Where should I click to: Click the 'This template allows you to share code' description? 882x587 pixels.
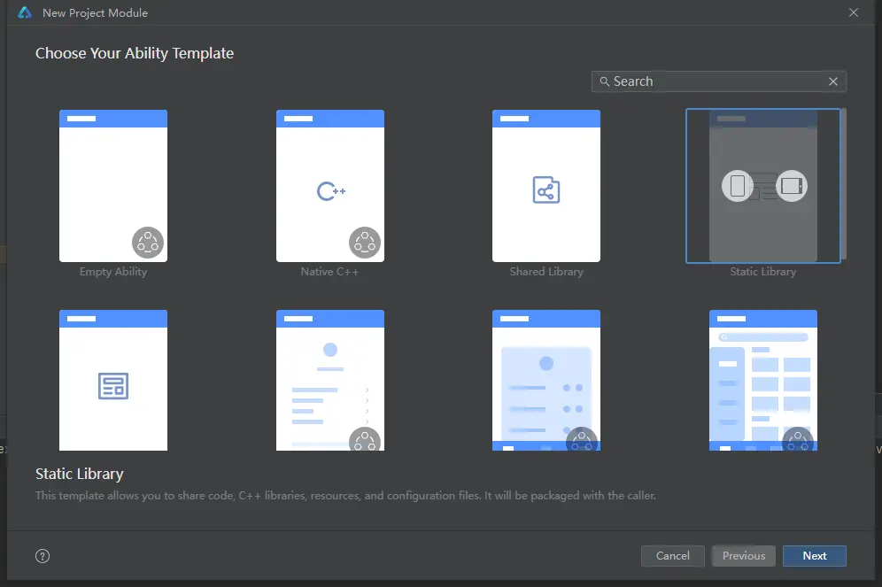[345, 495]
